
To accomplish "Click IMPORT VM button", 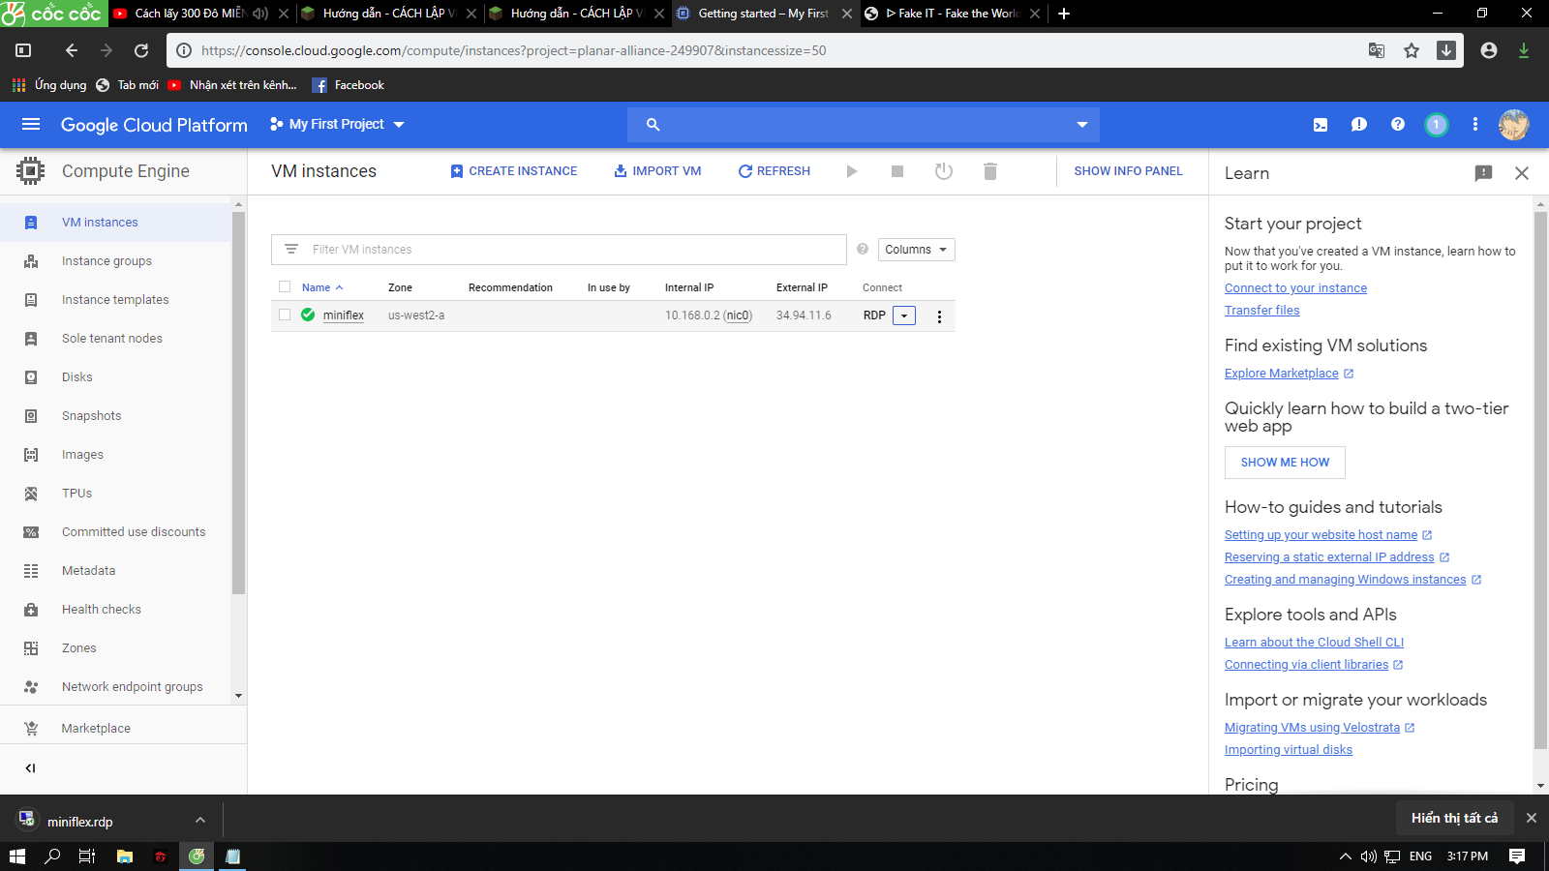I will pos(657,171).
